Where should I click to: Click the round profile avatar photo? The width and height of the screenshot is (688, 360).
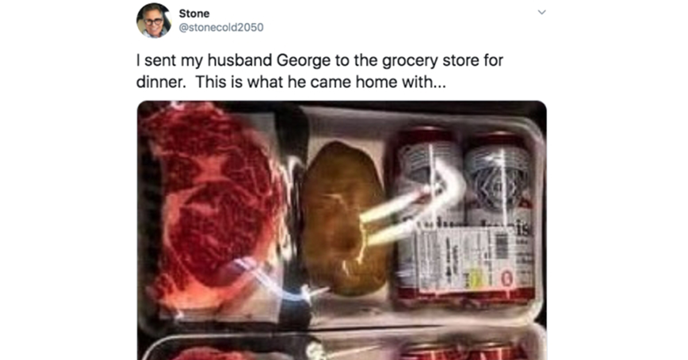154,20
